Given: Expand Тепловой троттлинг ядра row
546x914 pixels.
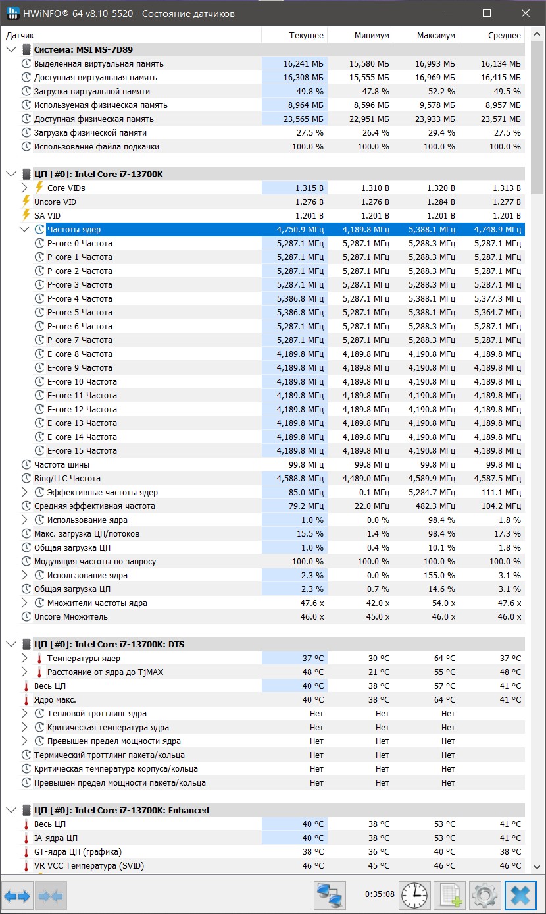Looking at the screenshot, I should pos(25,713).
